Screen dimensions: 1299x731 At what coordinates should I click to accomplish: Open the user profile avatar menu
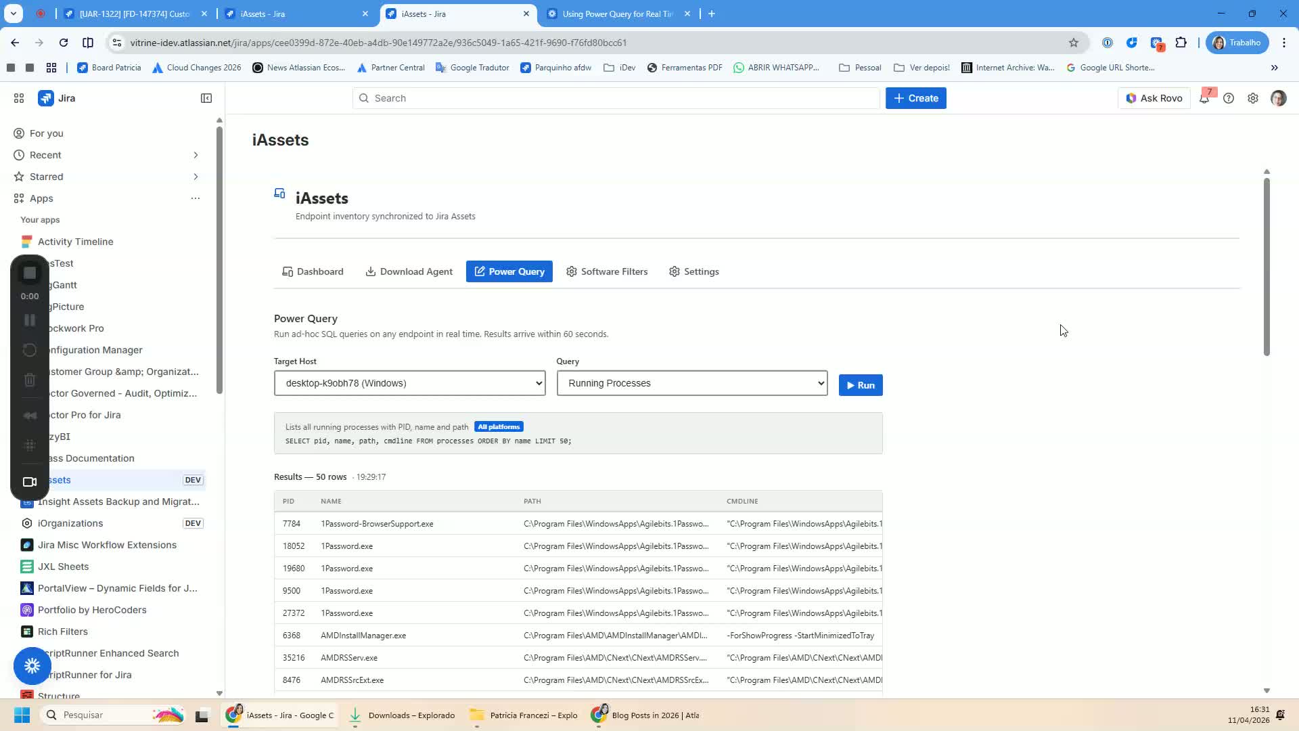1278,98
